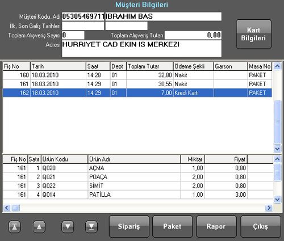Jump to first record navigation icon
This screenshot has height=241, width=284.
15,226
